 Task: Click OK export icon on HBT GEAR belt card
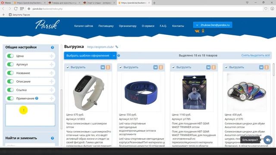pyautogui.click(x=213, y=67)
